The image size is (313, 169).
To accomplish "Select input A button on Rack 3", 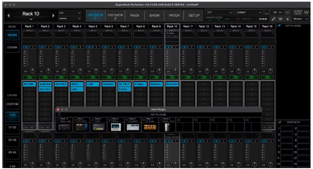I will point(58,47).
